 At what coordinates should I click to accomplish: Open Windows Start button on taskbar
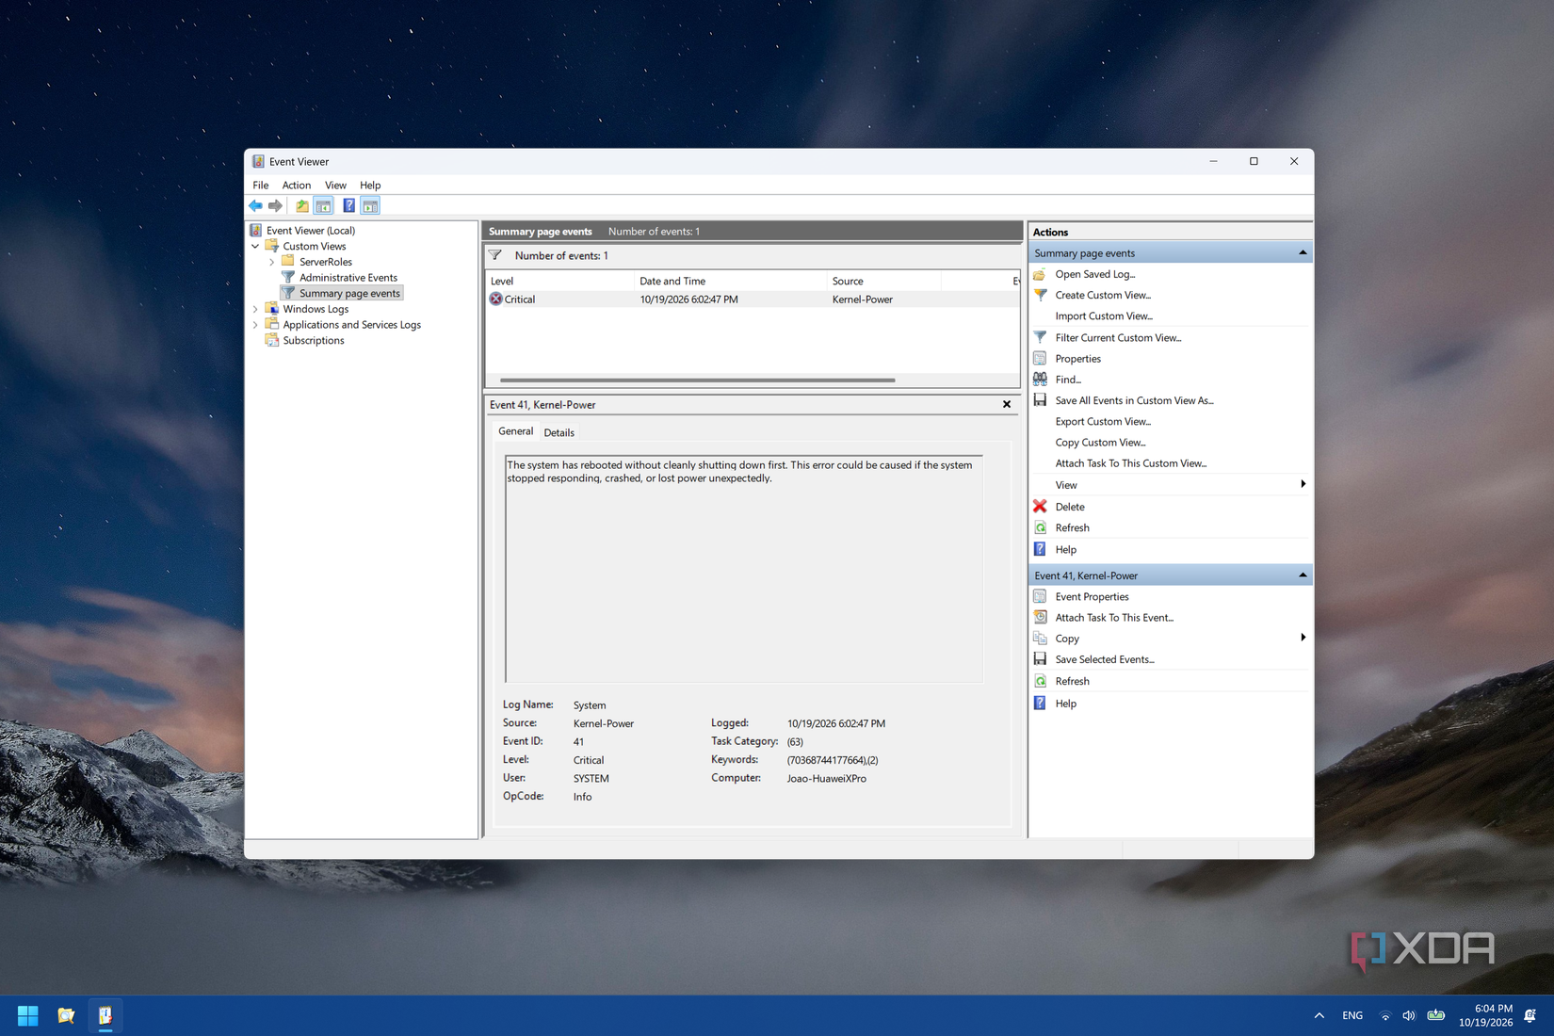28,1015
